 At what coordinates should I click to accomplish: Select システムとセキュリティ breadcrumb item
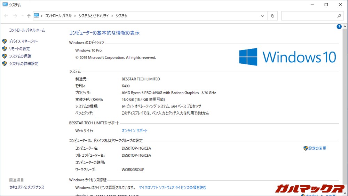[x=94, y=16]
